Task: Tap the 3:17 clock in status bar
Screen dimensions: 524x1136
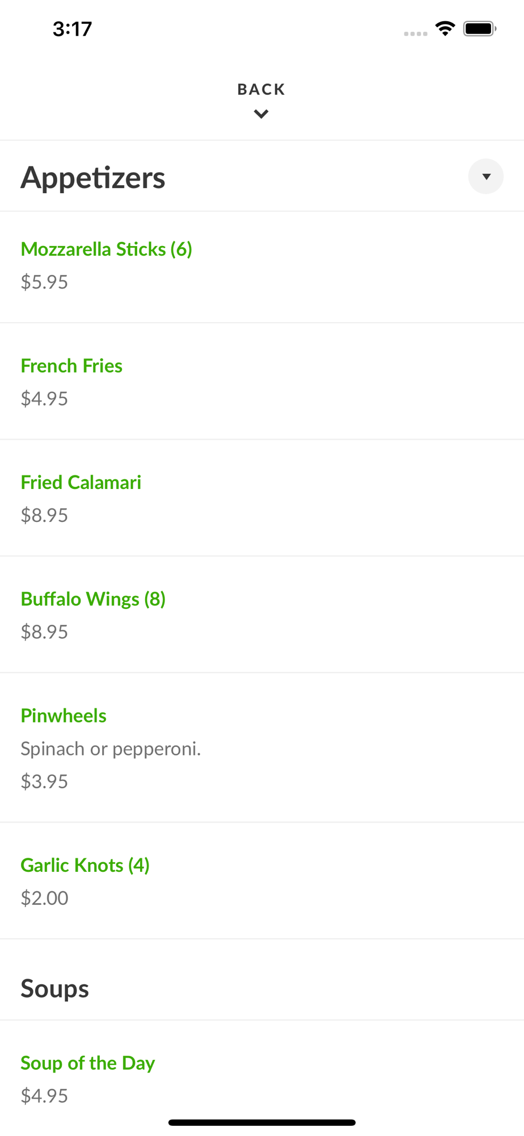Action: click(x=72, y=29)
